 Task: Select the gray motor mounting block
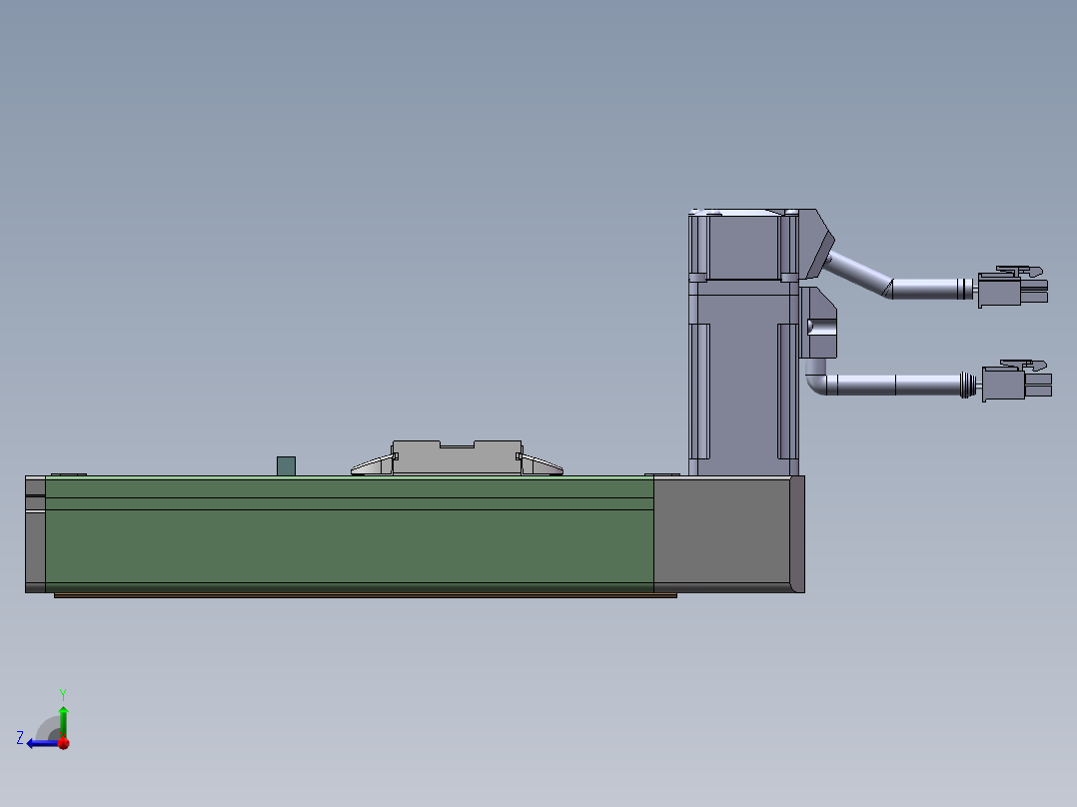tap(728, 534)
